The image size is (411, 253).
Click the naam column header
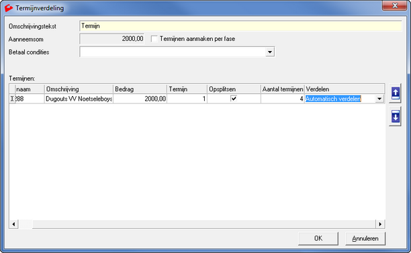pyautogui.click(x=30, y=89)
